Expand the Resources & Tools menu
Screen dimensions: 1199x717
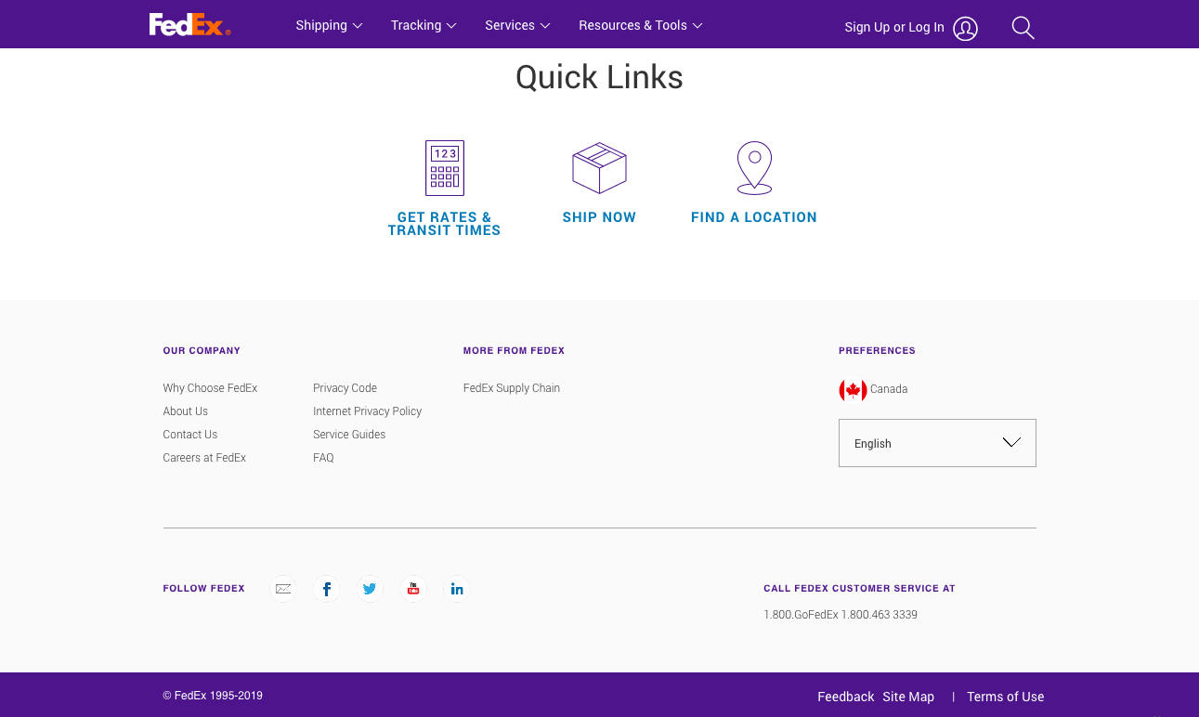point(641,25)
